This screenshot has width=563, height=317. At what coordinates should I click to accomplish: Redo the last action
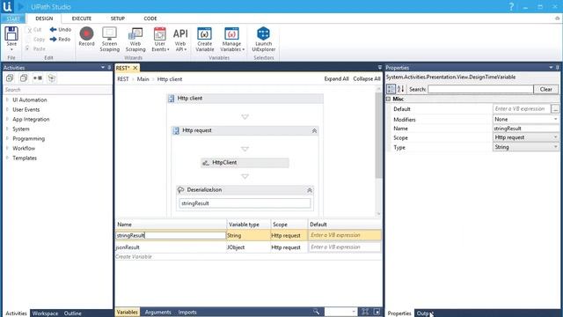61,39
